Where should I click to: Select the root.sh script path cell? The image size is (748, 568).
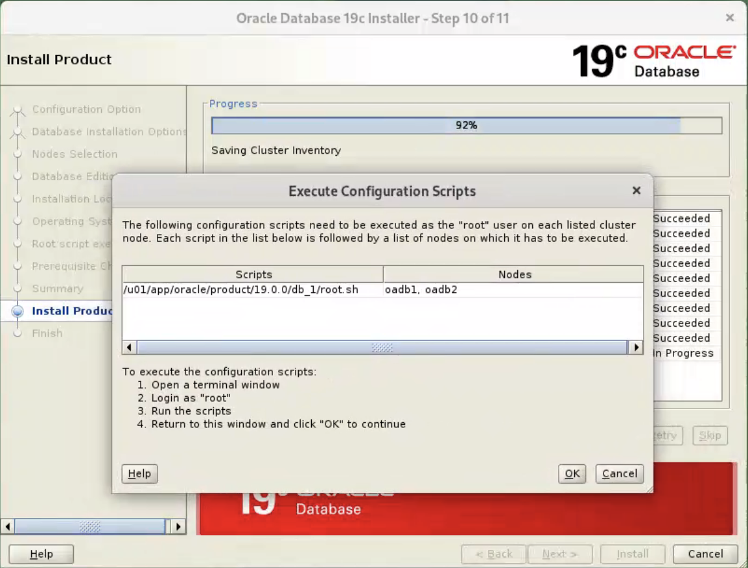pos(252,290)
